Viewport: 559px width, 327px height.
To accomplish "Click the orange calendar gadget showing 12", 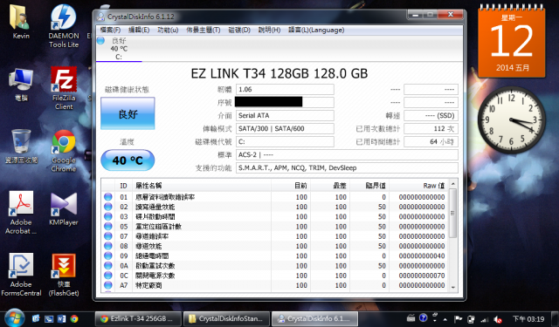I will click(512, 41).
